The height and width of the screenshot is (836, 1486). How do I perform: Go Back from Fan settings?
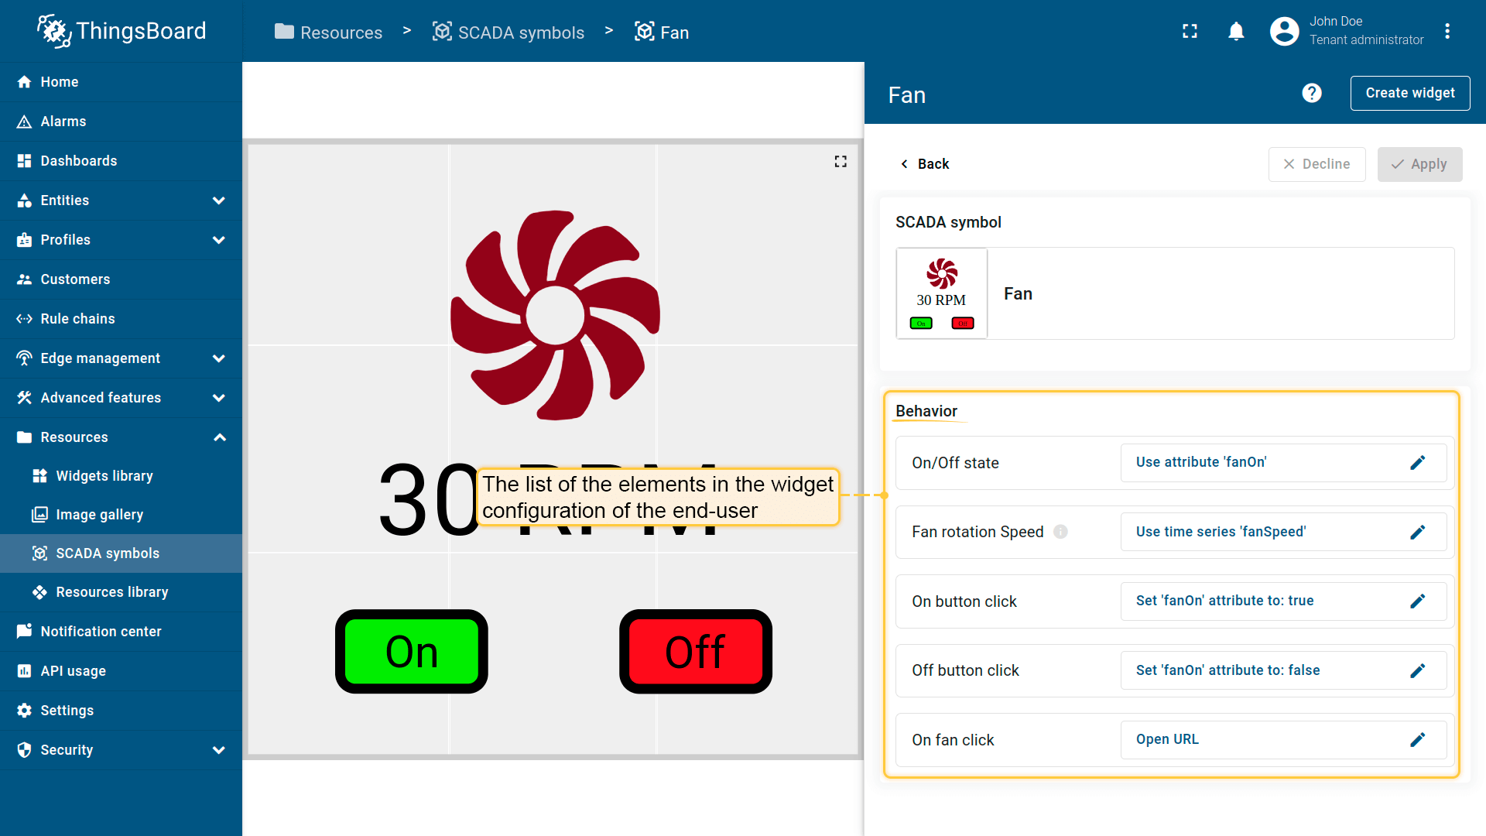(x=924, y=164)
